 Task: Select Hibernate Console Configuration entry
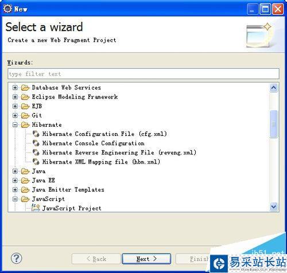point(94,143)
